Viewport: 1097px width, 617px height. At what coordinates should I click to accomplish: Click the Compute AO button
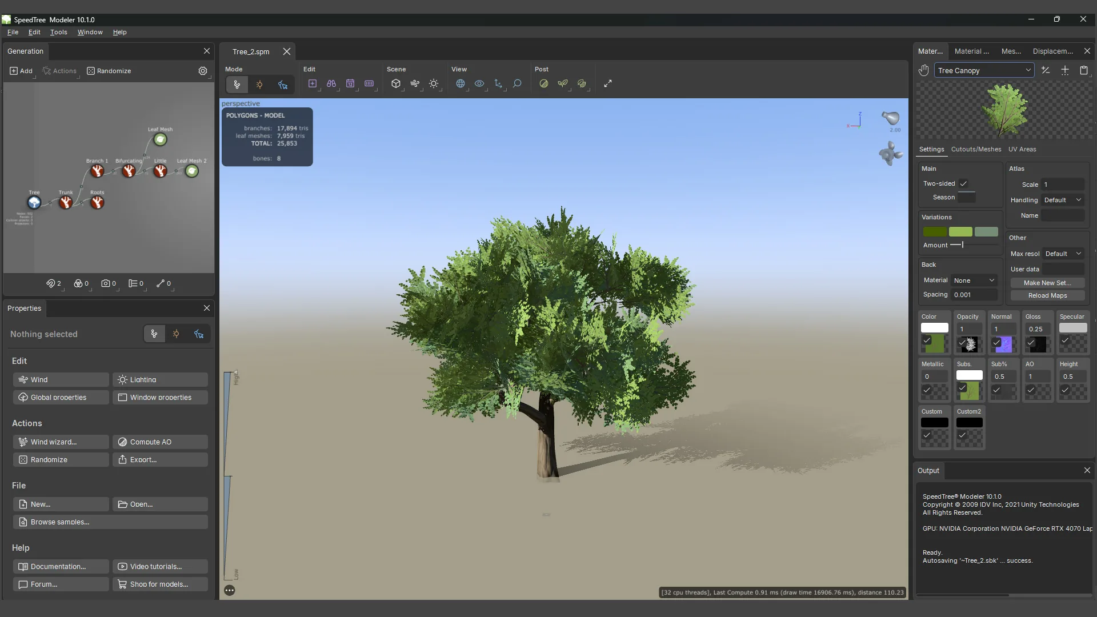(160, 442)
